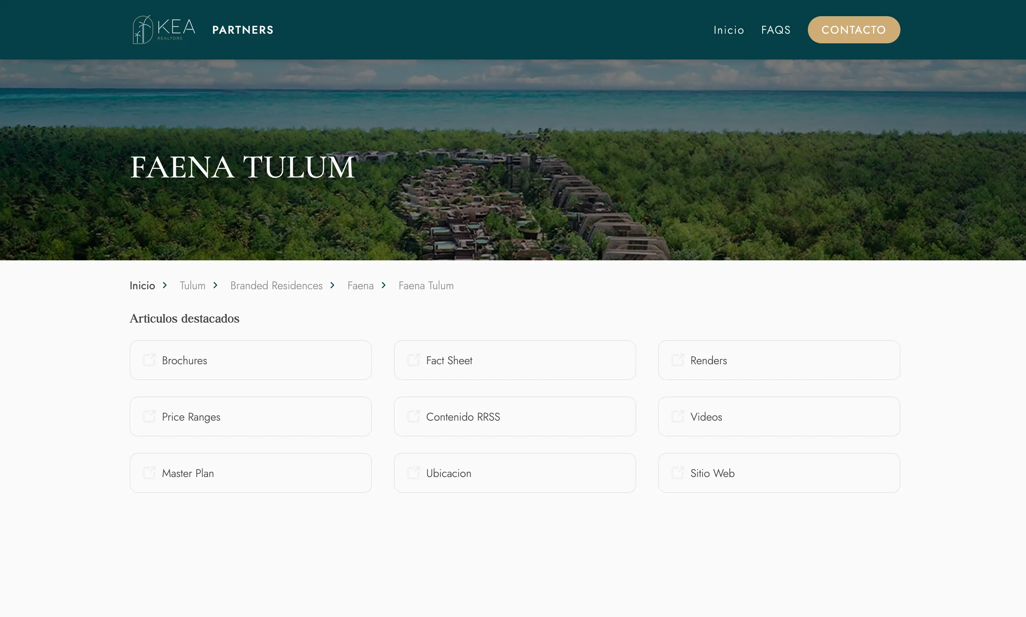
Task: Click breadcrumb chevron after Inicio
Action: (165, 285)
